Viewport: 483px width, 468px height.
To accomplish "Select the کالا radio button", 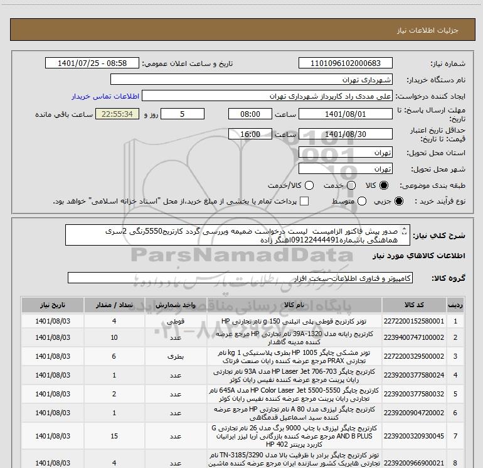I will coord(384,185).
